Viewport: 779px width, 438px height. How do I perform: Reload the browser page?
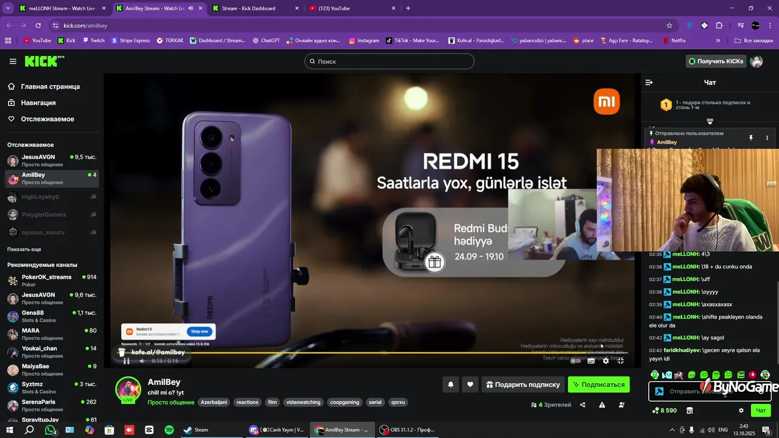pos(38,26)
